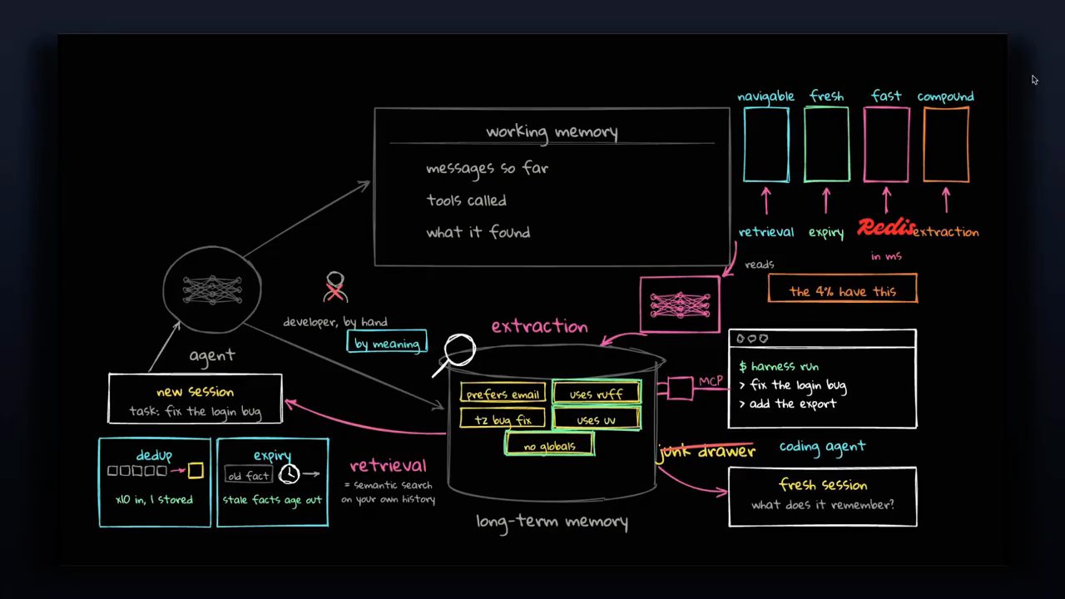Click 'long-term memory' label
The image size is (1065, 599).
click(x=552, y=522)
